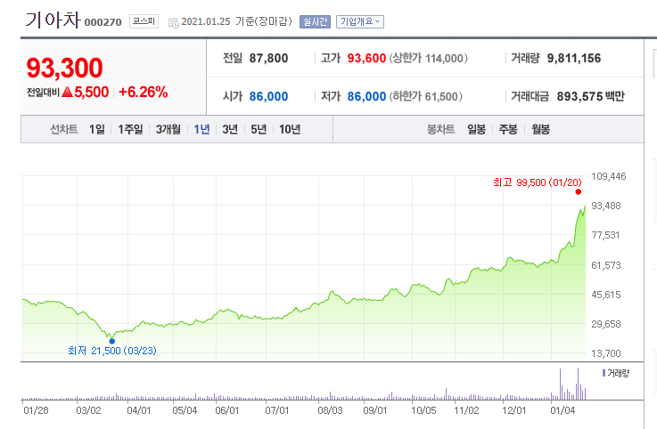The image size is (657, 429).
Task: Open the 기업개요 dropdown
Action: pos(360,21)
